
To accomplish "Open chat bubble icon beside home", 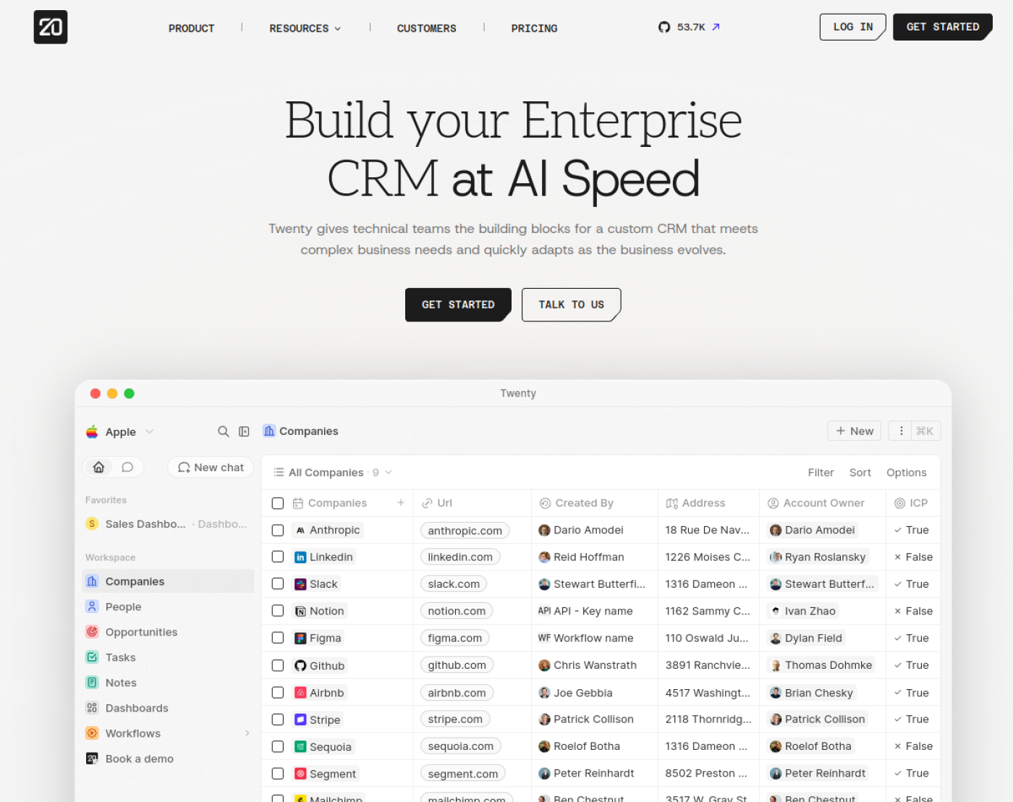I will tap(127, 468).
